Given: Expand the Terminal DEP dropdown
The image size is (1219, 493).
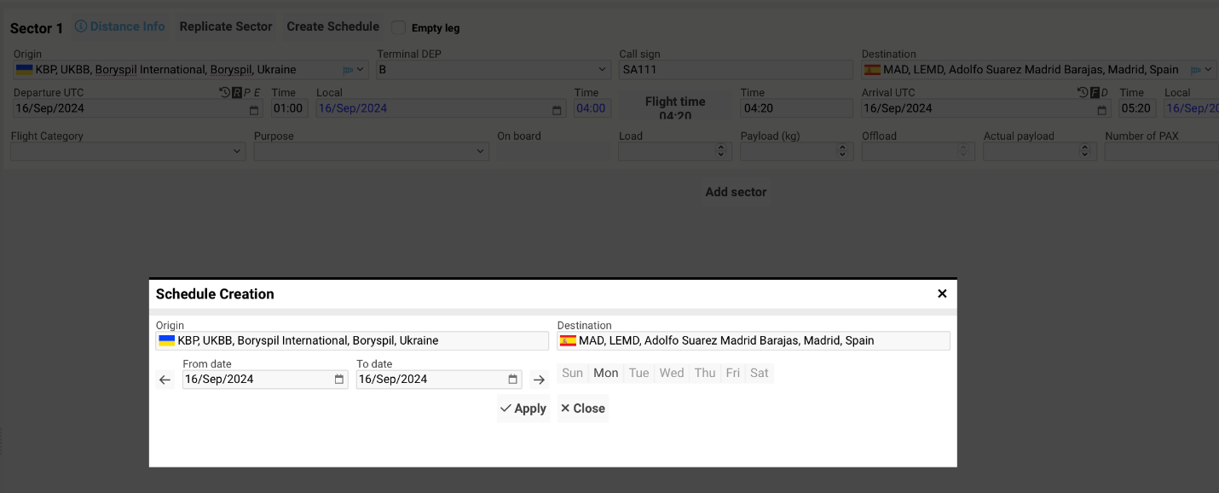Looking at the screenshot, I should [x=600, y=69].
